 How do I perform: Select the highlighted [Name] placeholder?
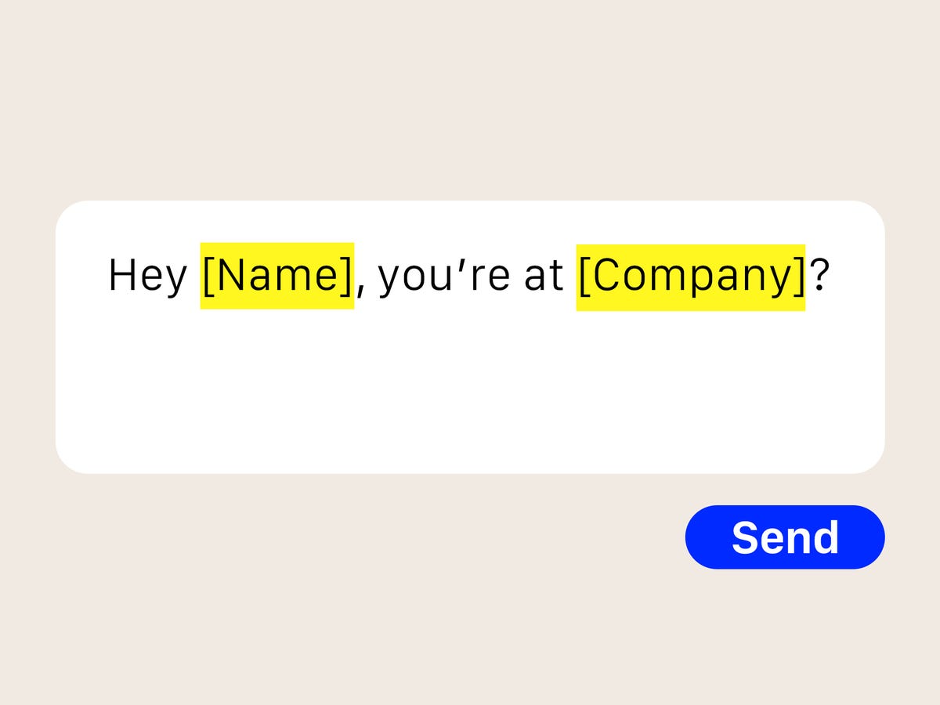pos(277,276)
